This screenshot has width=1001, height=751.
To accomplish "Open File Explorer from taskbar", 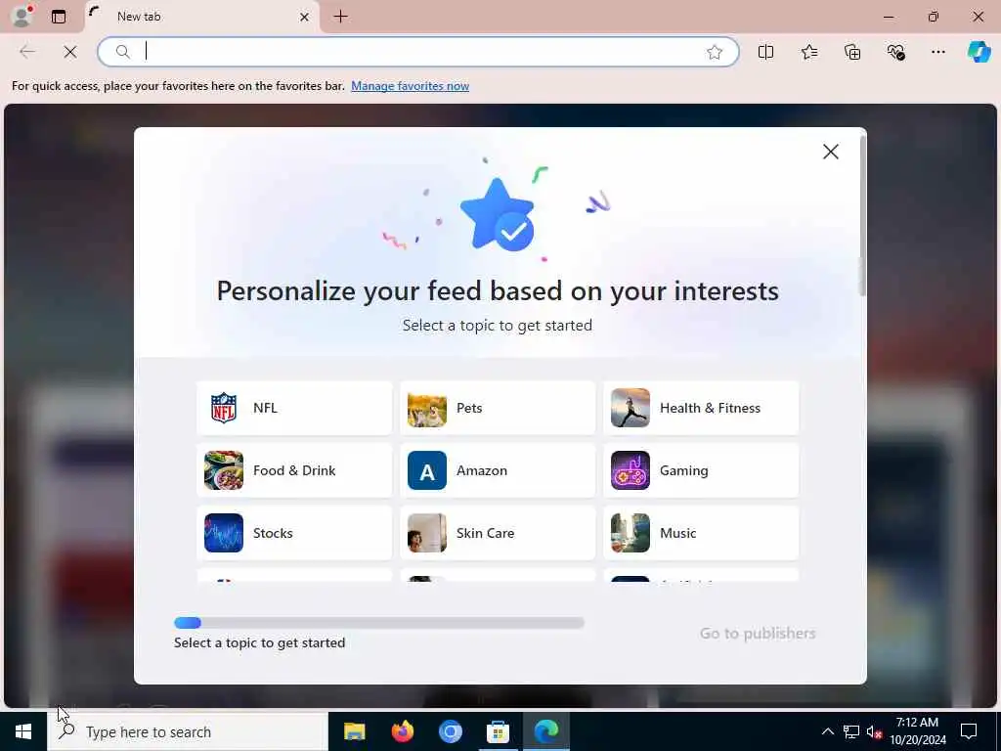I will click(354, 731).
